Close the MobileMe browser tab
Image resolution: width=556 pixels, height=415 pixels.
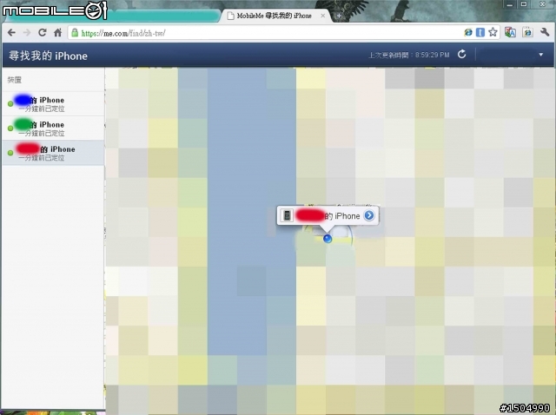click(322, 16)
